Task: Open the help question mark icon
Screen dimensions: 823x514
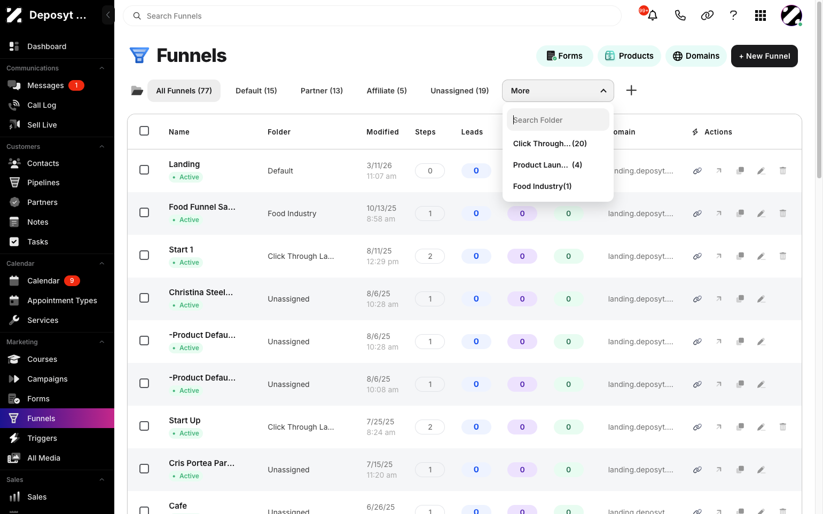Action: pos(733,15)
